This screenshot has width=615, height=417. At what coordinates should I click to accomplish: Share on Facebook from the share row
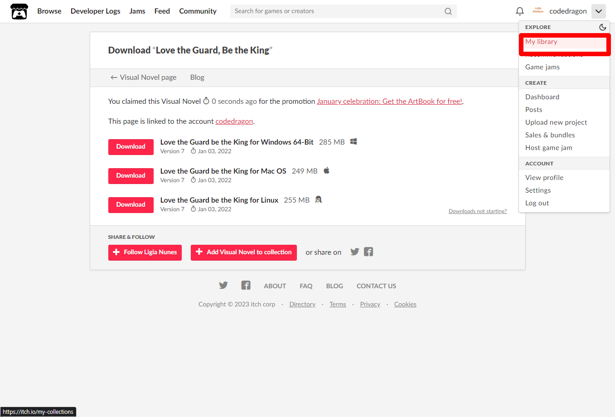368,252
